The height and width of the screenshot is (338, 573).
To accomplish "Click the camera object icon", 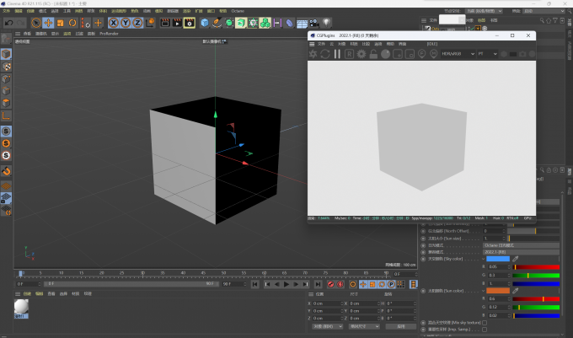I will 314,23.
